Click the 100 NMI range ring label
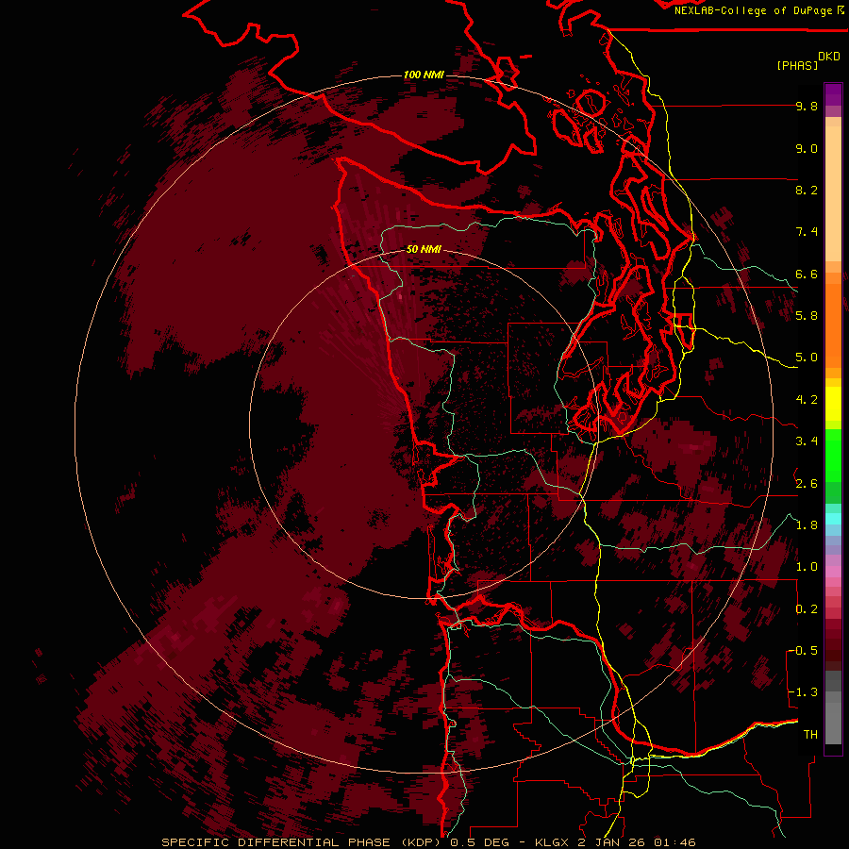The height and width of the screenshot is (849, 849). pyautogui.click(x=424, y=75)
